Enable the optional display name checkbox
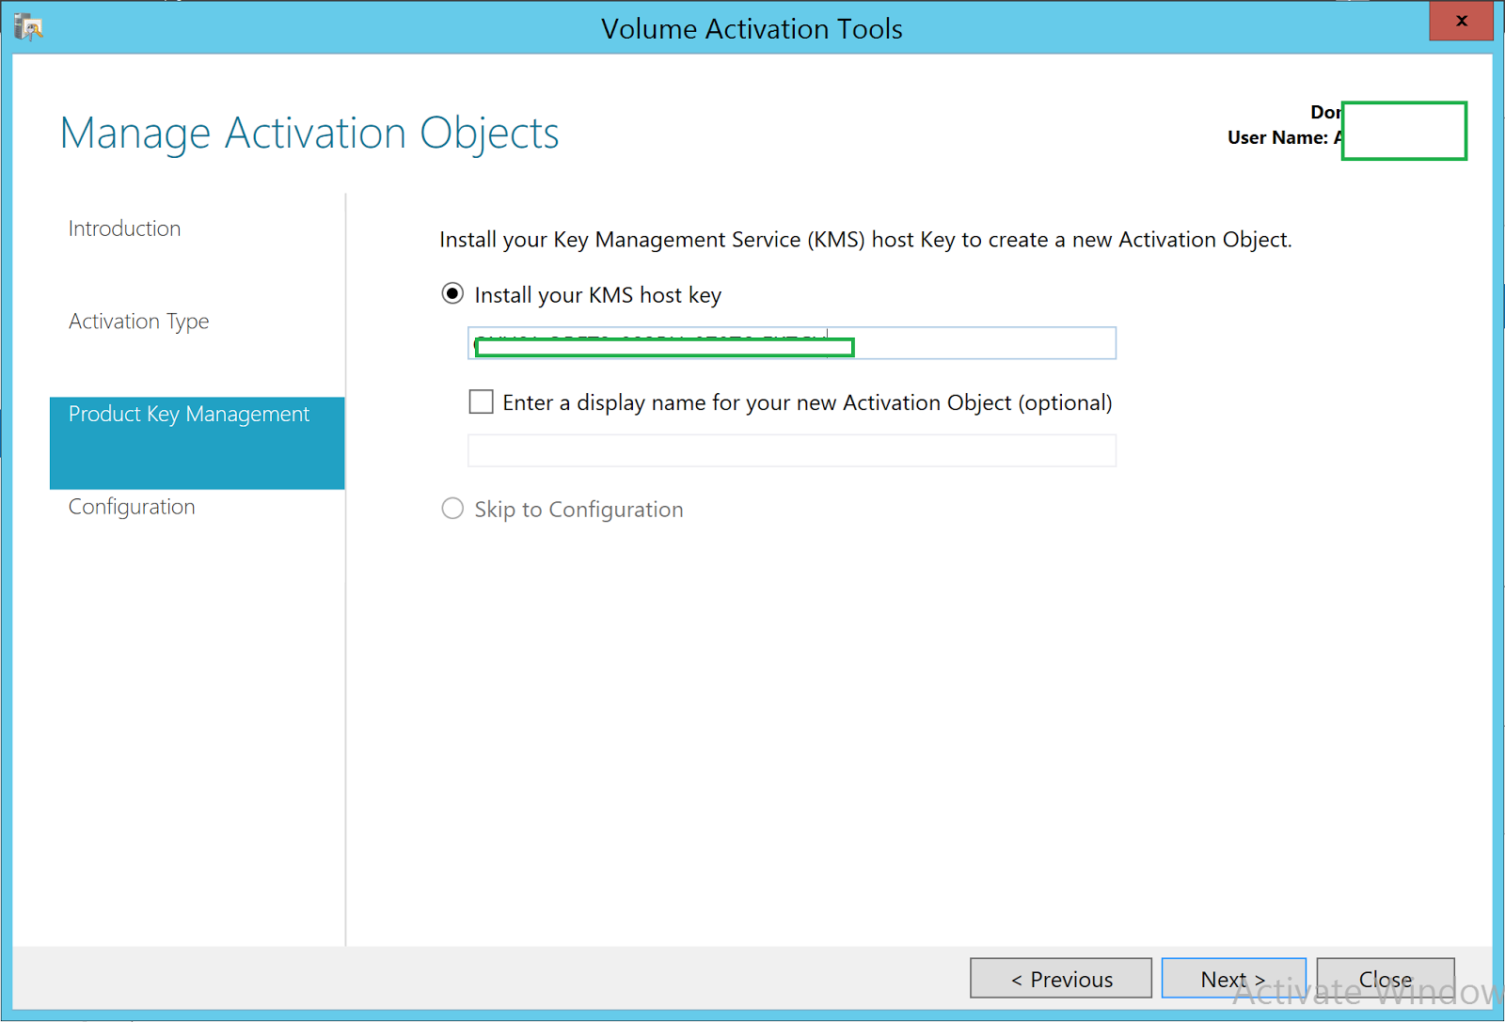Screen dimensions: 1505x1022 481,401
